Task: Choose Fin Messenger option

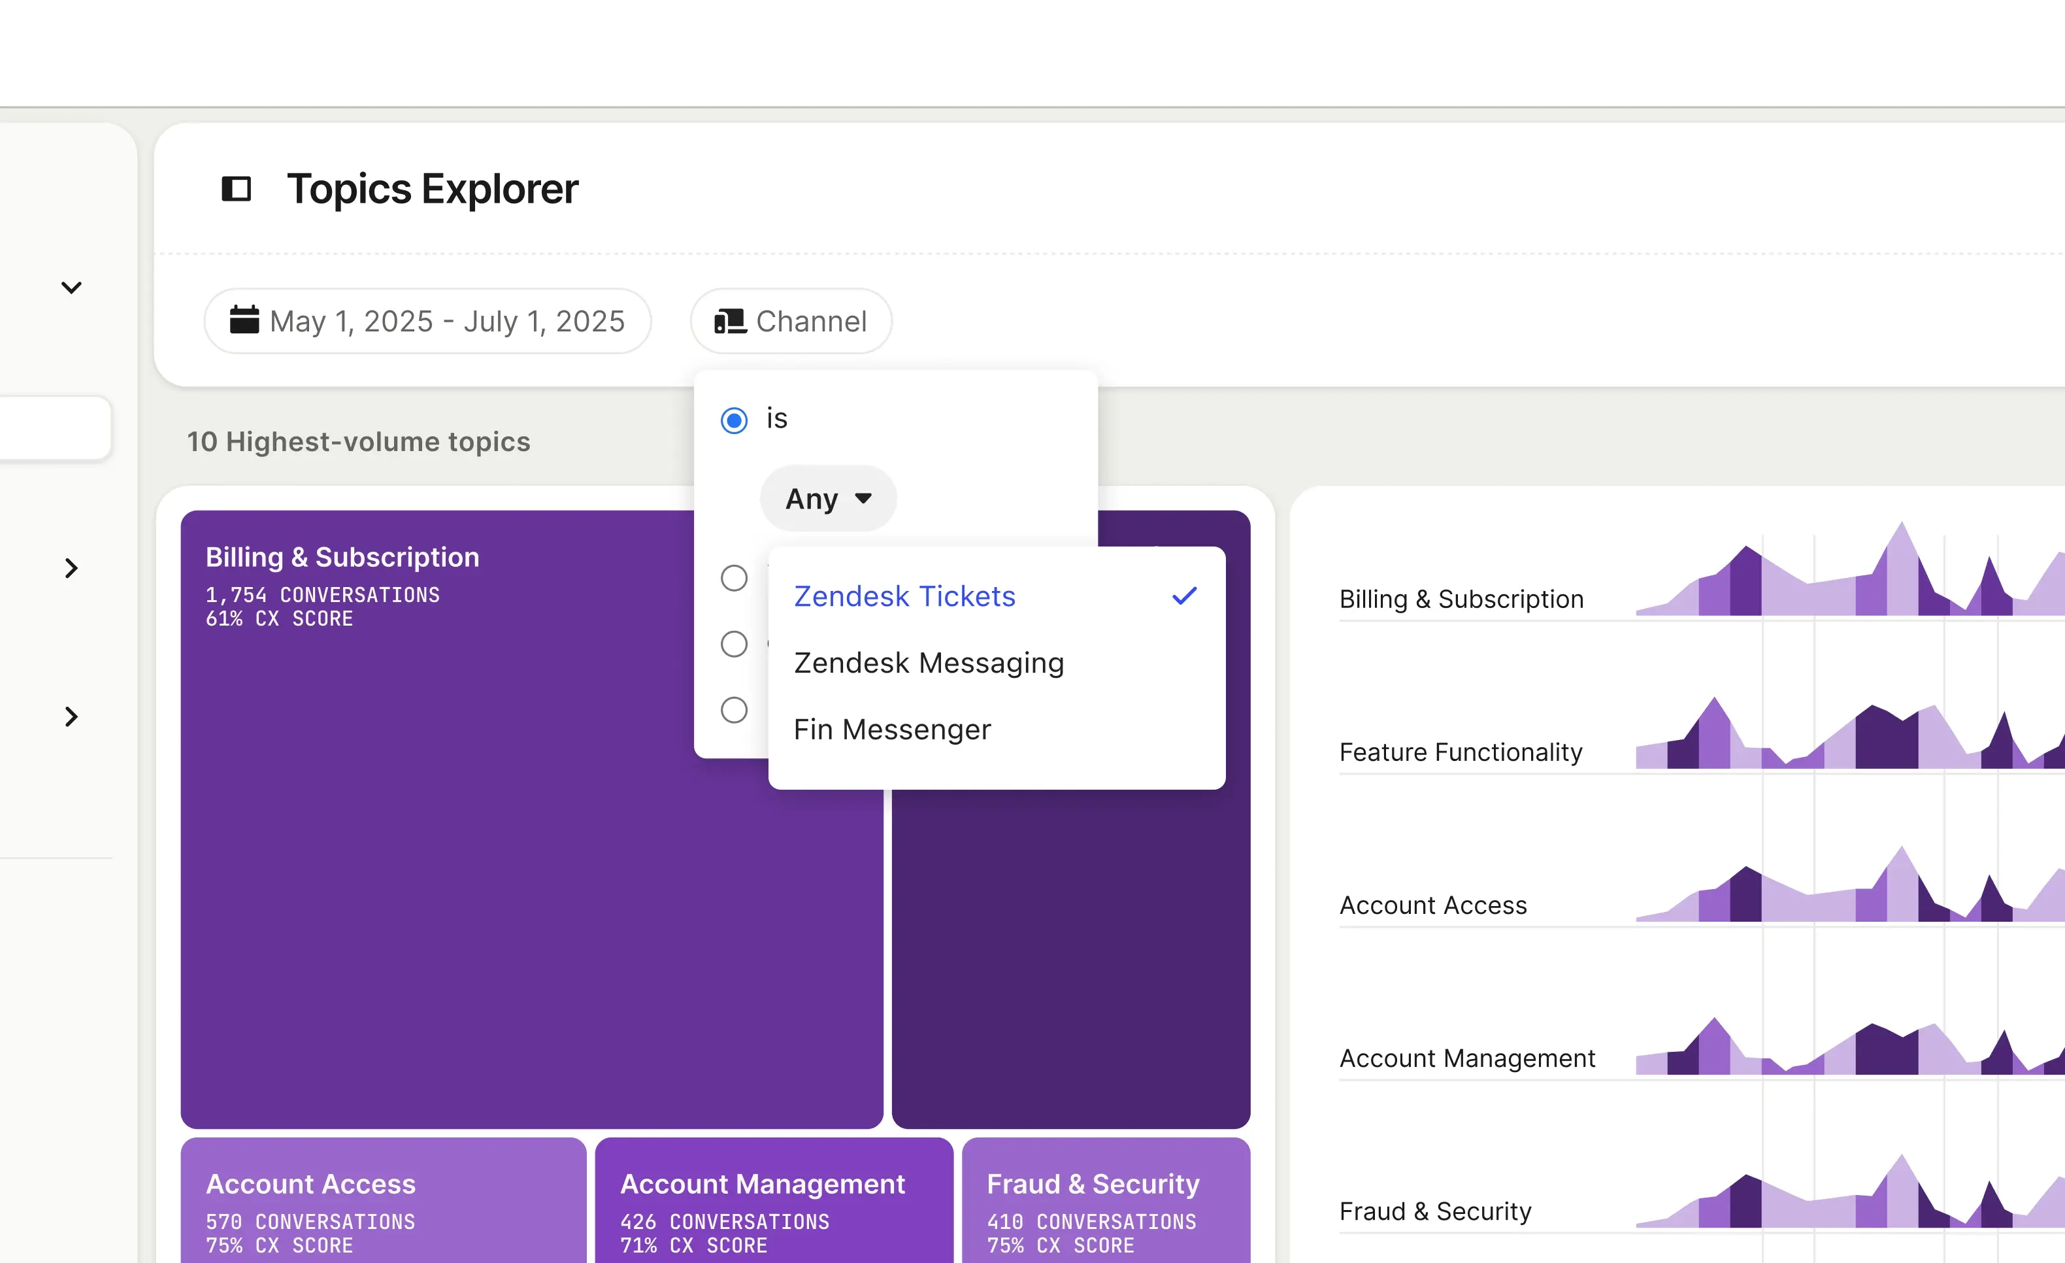Action: pos(892,730)
